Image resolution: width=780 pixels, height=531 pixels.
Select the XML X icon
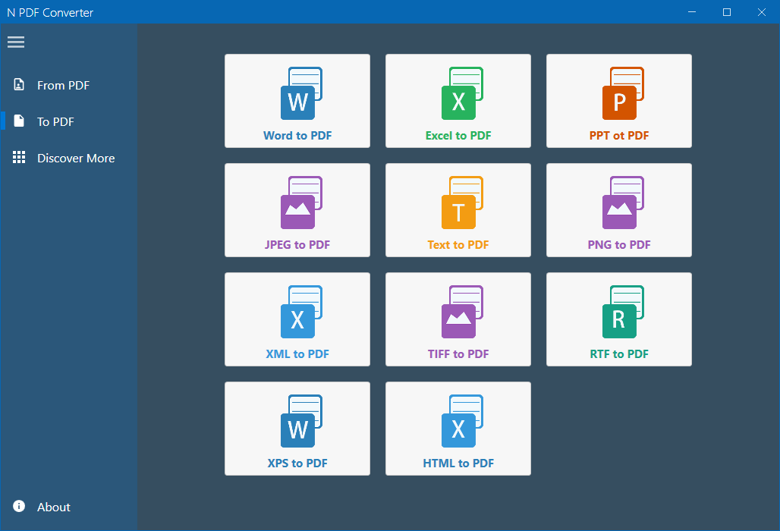click(301, 312)
